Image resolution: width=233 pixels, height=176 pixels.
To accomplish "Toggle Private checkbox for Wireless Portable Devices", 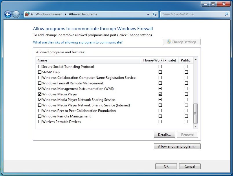I will 160,122.
